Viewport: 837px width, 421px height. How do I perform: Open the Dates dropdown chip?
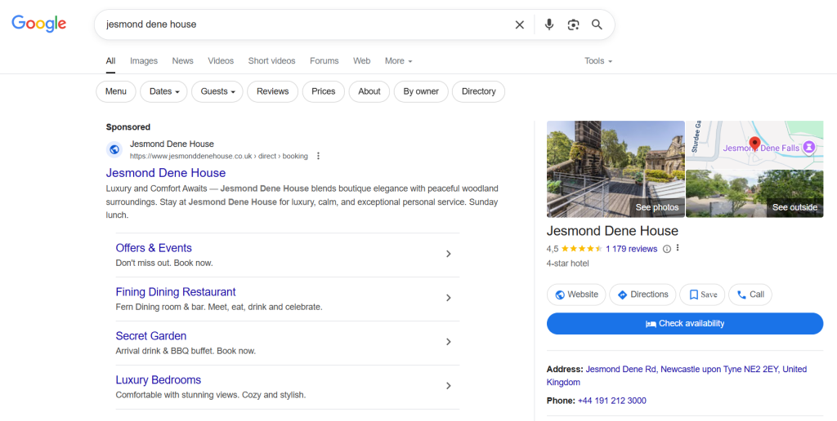tap(163, 91)
